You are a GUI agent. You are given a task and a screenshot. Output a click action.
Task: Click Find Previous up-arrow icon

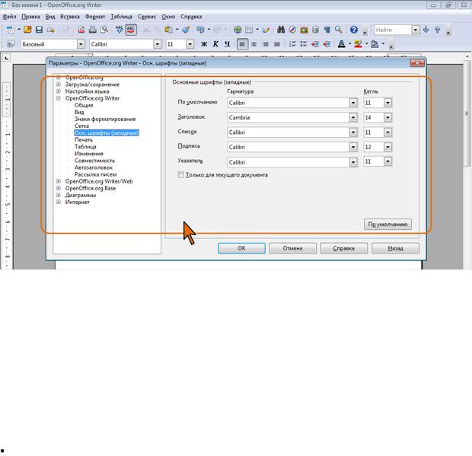coord(438,30)
